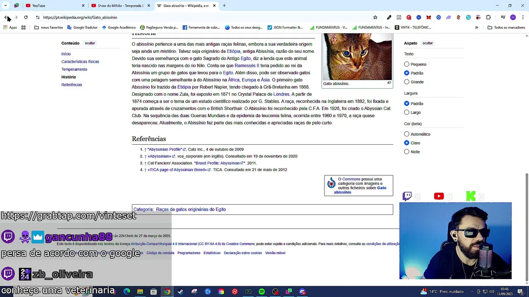
Task: Open Todos os marcadores folder
Action: point(506,28)
